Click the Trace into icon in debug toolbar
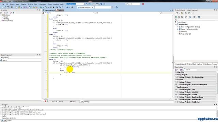 tap(57, 7)
